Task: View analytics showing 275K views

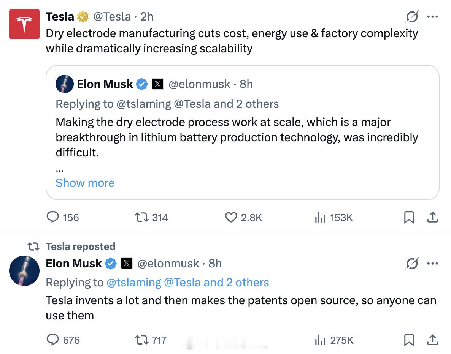Action: pos(320,340)
